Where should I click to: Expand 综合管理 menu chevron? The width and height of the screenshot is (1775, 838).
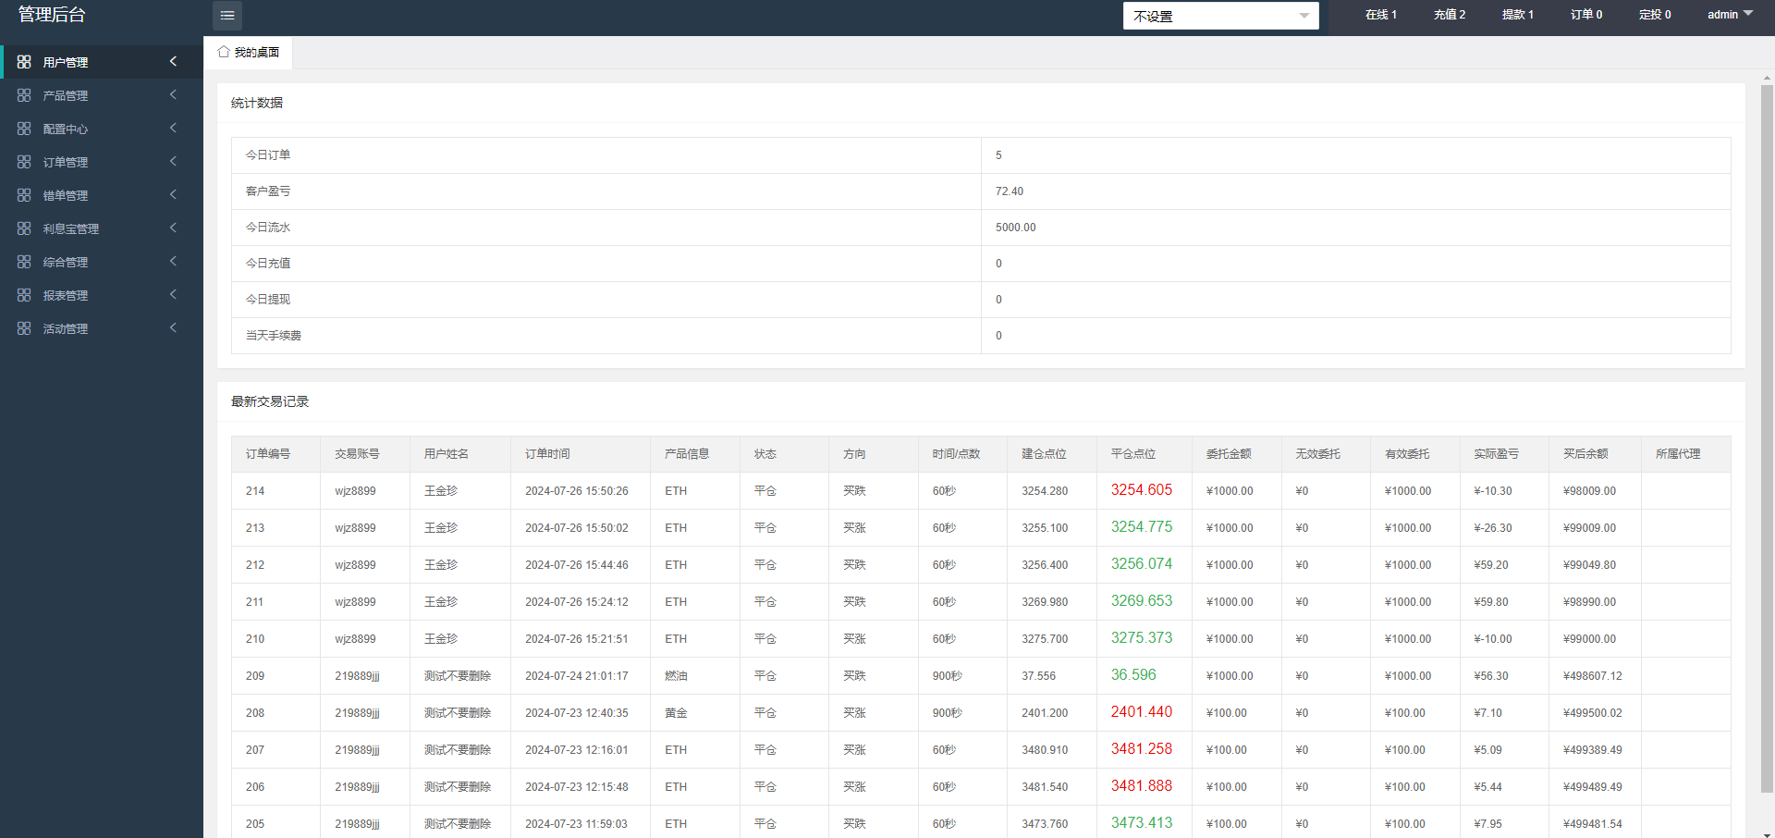pos(173,262)
